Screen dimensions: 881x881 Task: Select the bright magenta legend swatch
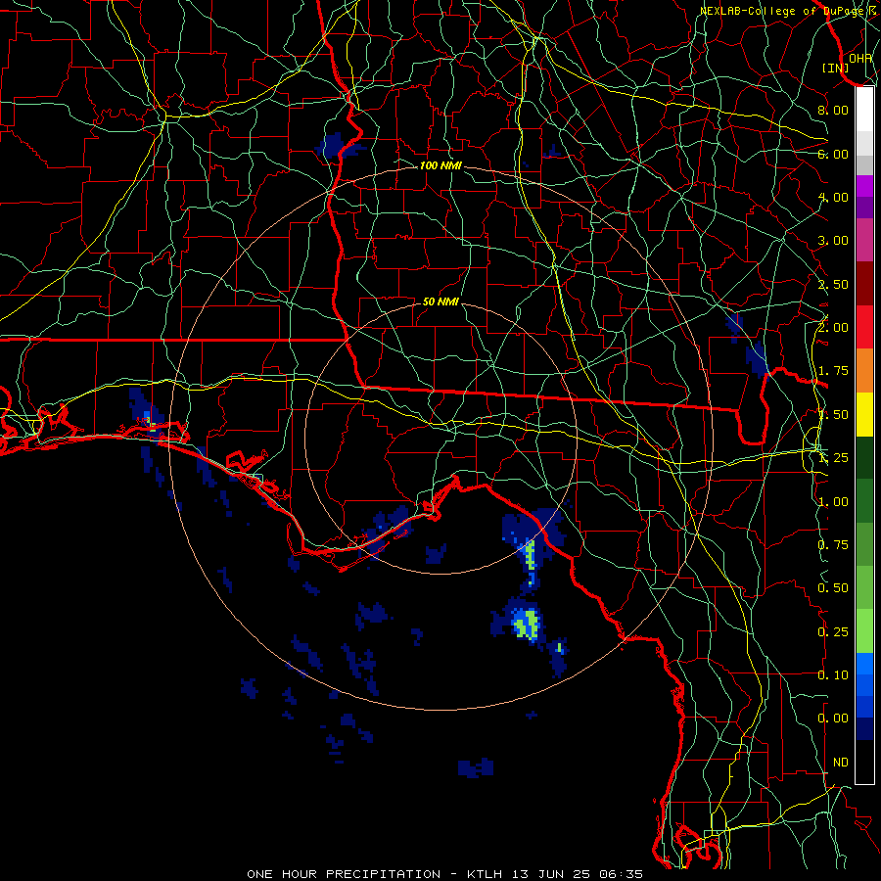tap(864, 186)
